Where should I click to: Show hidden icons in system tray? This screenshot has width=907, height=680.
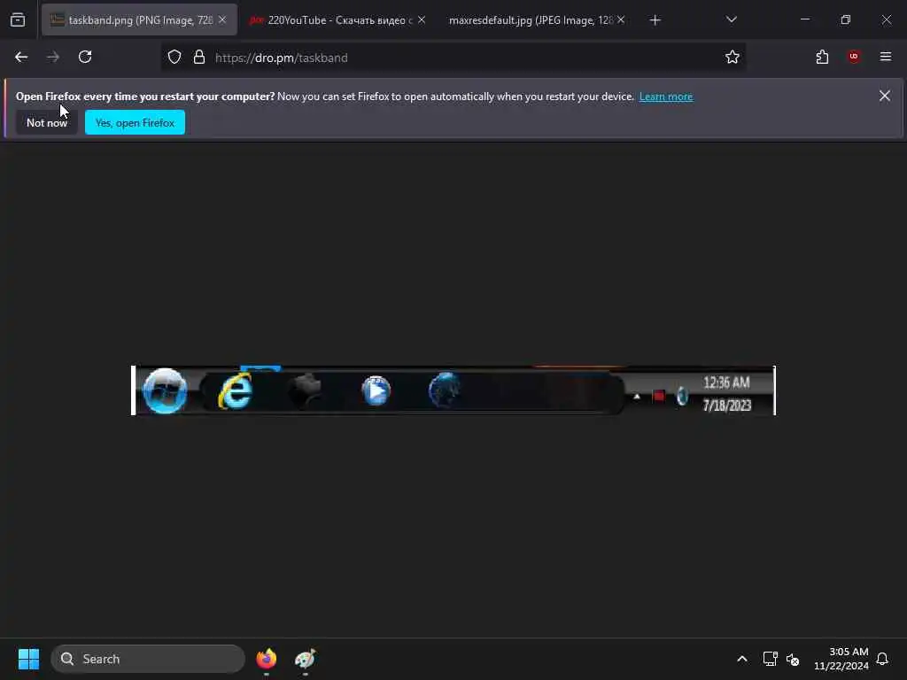[742, 659]
